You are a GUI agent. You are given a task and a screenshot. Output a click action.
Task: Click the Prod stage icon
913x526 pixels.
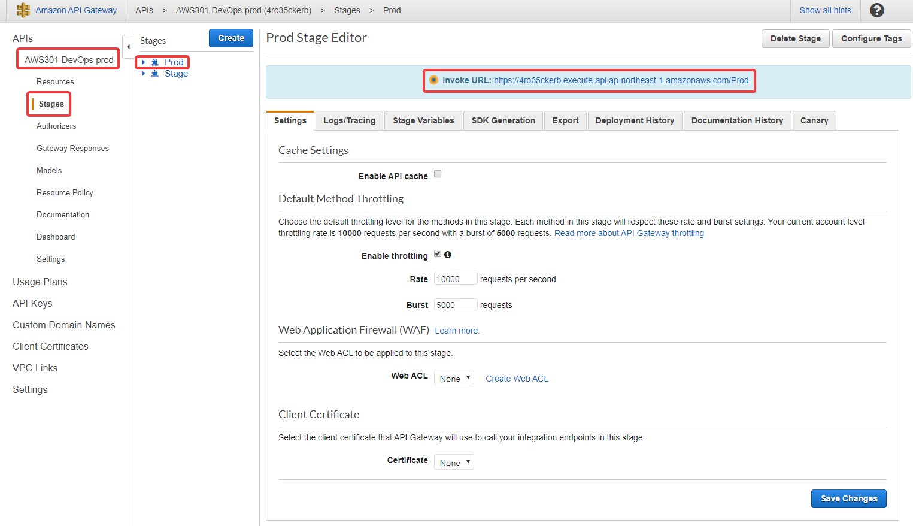[154, 62]
